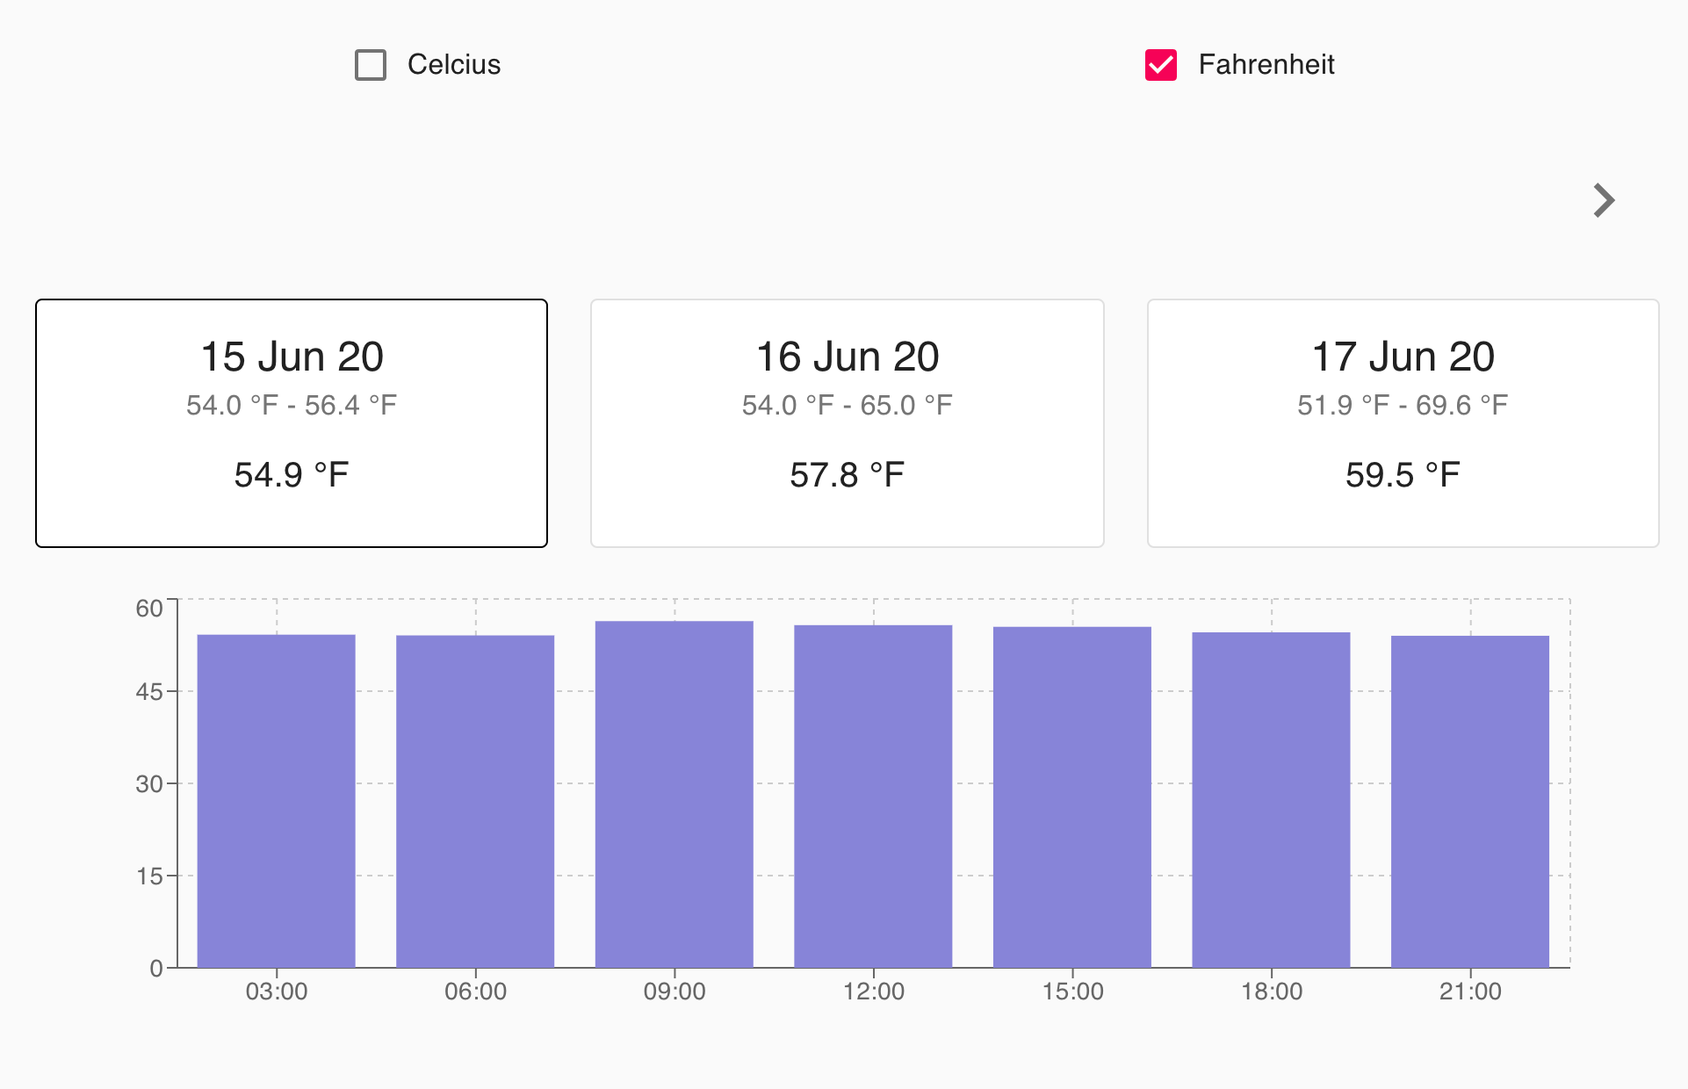Click the 06:00 temperature bar
Viewport: 1688px width, 1089px height.
(475, 799)
